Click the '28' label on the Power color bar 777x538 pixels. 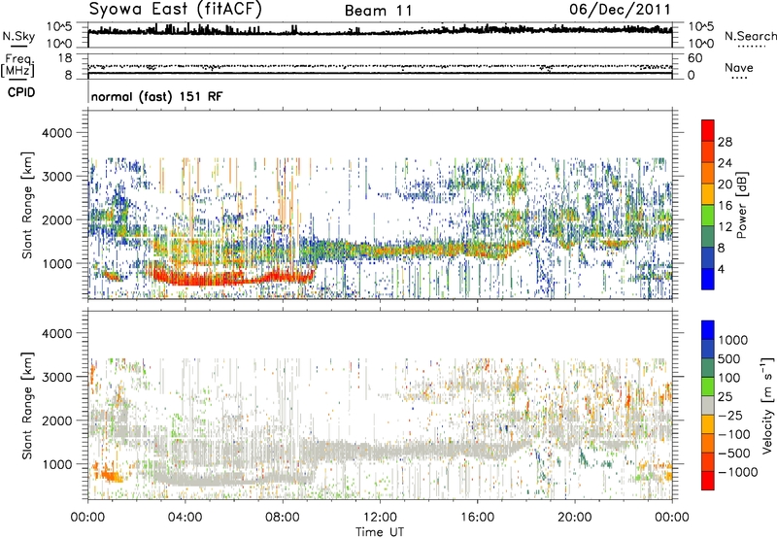click(725, 142)
